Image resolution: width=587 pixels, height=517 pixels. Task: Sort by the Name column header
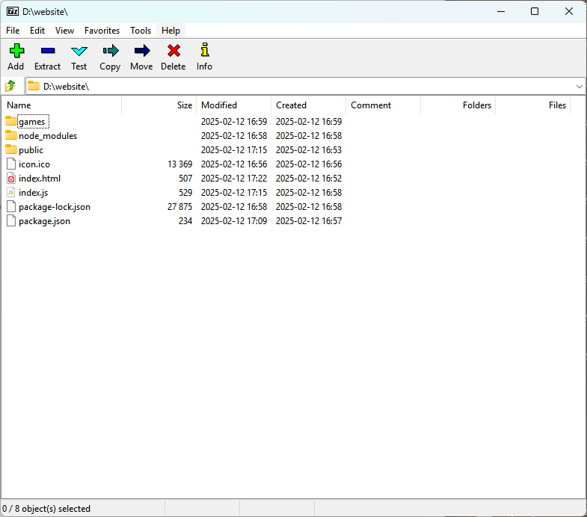62,105
